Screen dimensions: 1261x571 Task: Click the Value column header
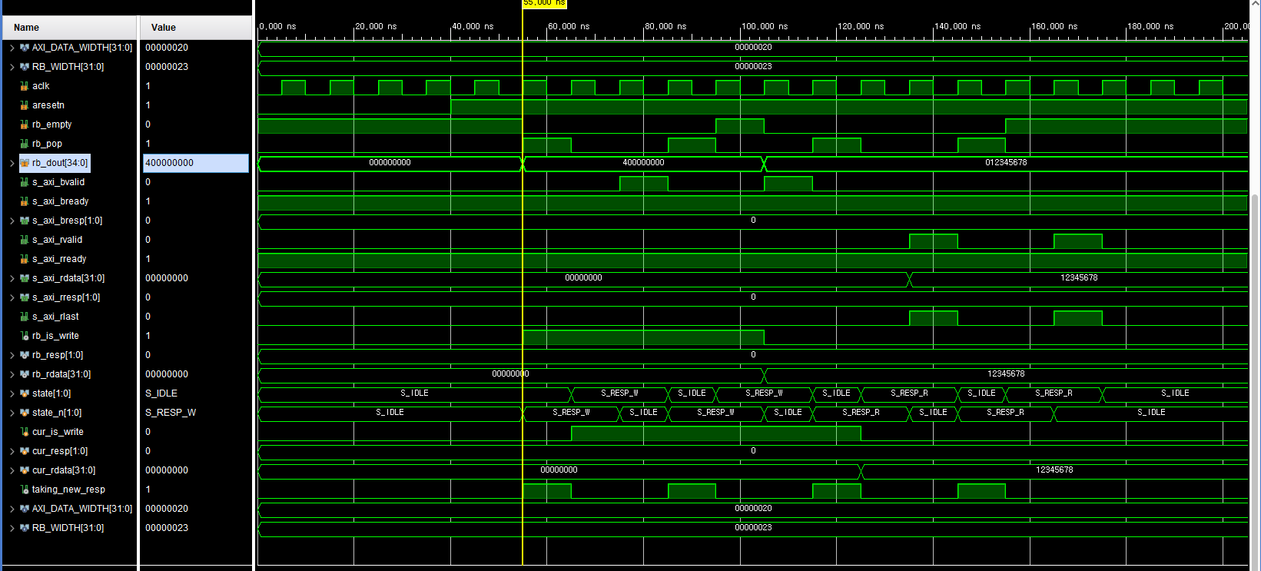(196, 28)
